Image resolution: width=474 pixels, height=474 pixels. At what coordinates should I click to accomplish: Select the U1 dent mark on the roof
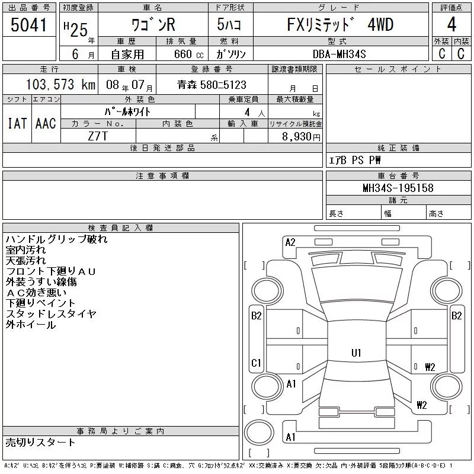pos(356,353)
